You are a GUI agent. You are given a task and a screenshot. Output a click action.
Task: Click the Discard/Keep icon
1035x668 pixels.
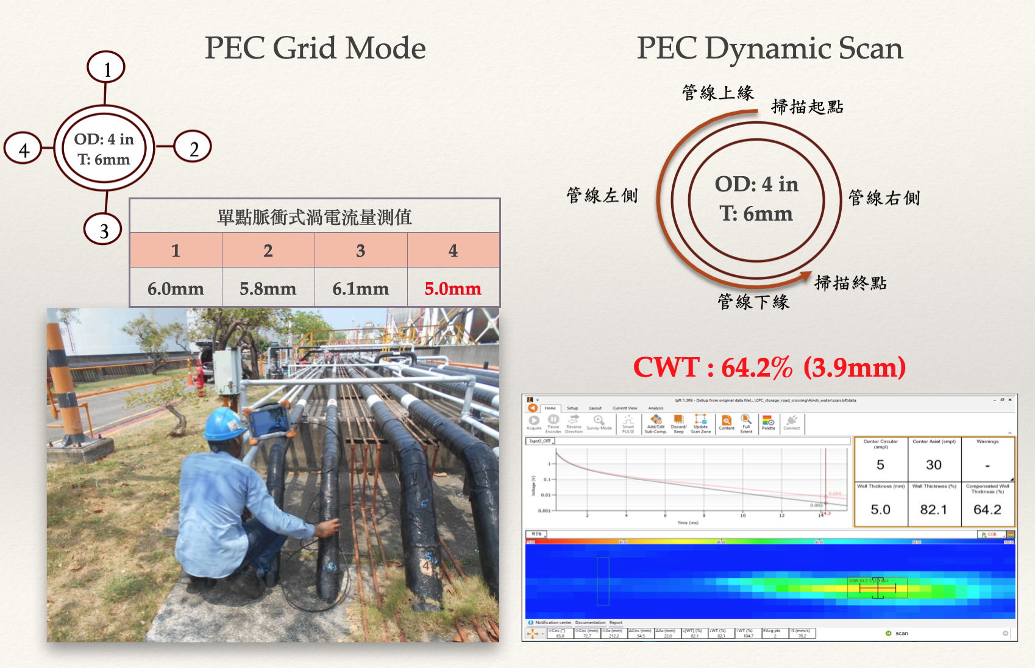(678, 420)
